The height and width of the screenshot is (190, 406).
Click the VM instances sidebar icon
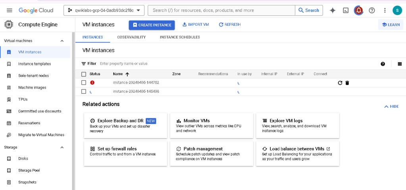9,52
